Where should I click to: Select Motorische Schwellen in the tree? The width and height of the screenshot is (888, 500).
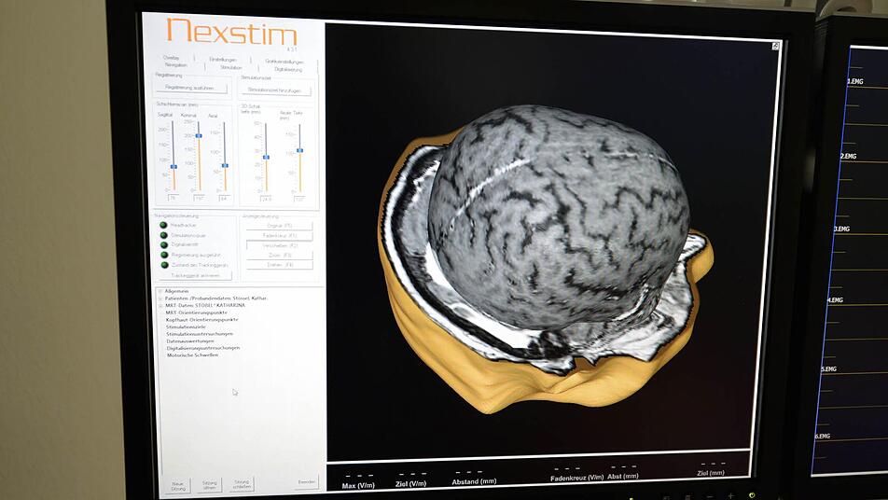click(x=192, y=355)
